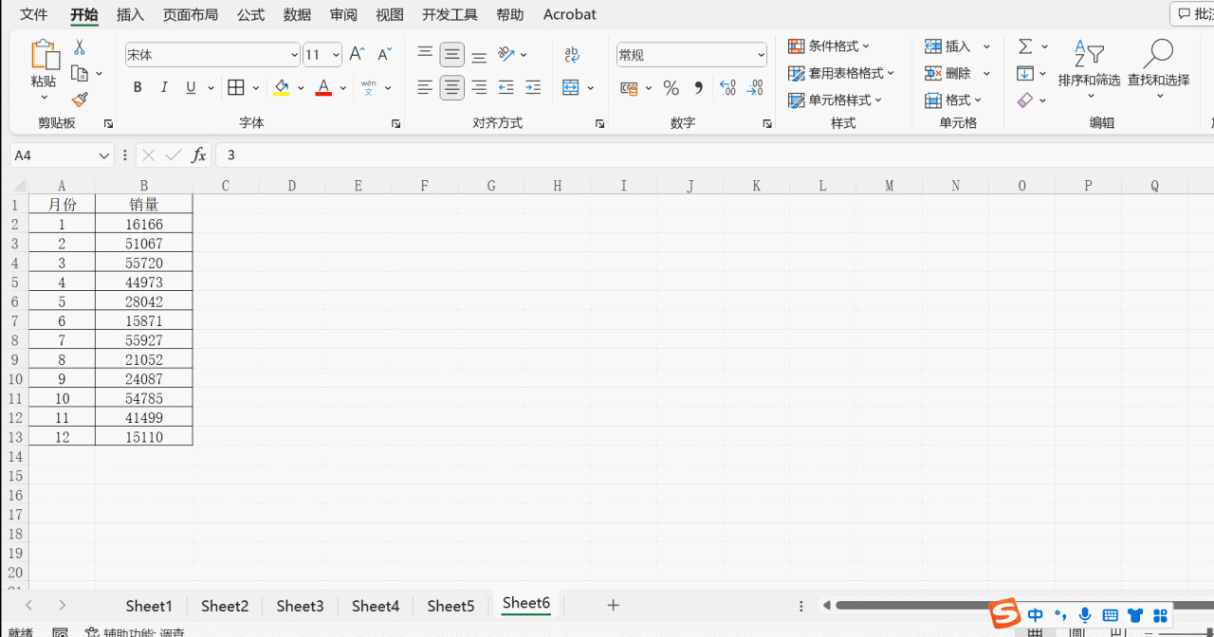Click the AutoSum sigma icon
This screenshot has width=1214, height=637.
pyautogui.click(x=1025, y=46)
